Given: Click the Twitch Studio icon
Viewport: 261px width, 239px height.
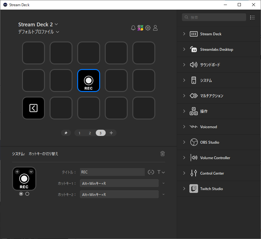Looking at the screenshot, I should 194,189.
